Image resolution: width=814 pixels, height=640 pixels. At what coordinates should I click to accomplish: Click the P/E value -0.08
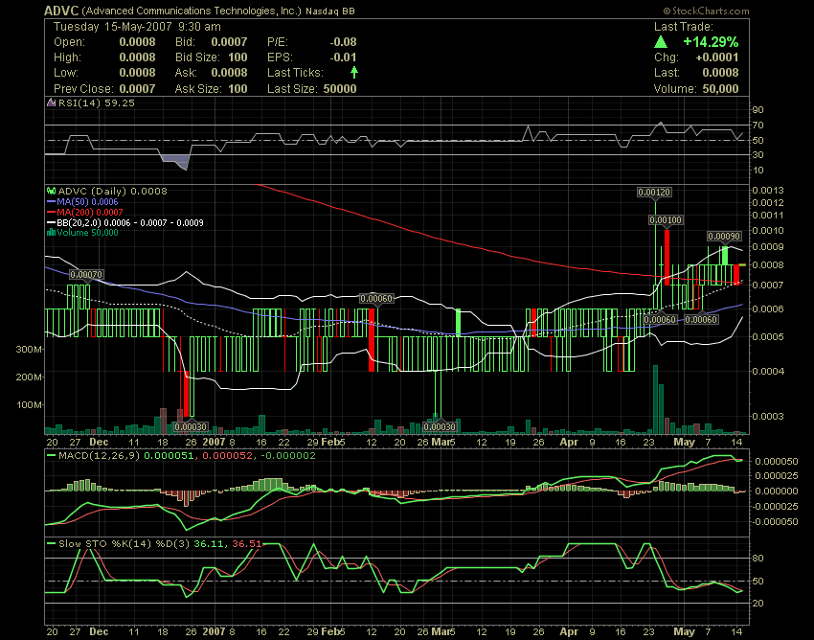tap(343, 42)
